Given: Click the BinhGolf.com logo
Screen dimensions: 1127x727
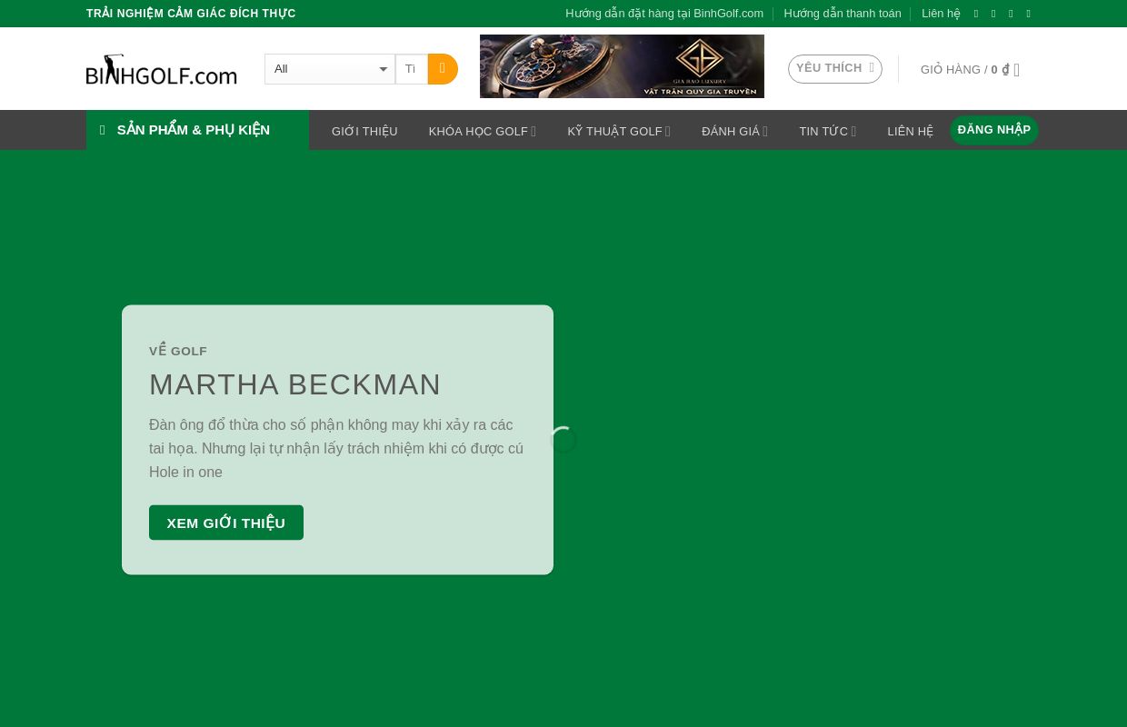Looking at the screenshot, I should (x=162, y=70).
